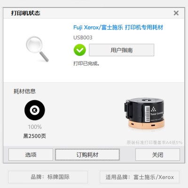Click the 选项 options button
188x188 pixels.
click(x=31, y=155)
